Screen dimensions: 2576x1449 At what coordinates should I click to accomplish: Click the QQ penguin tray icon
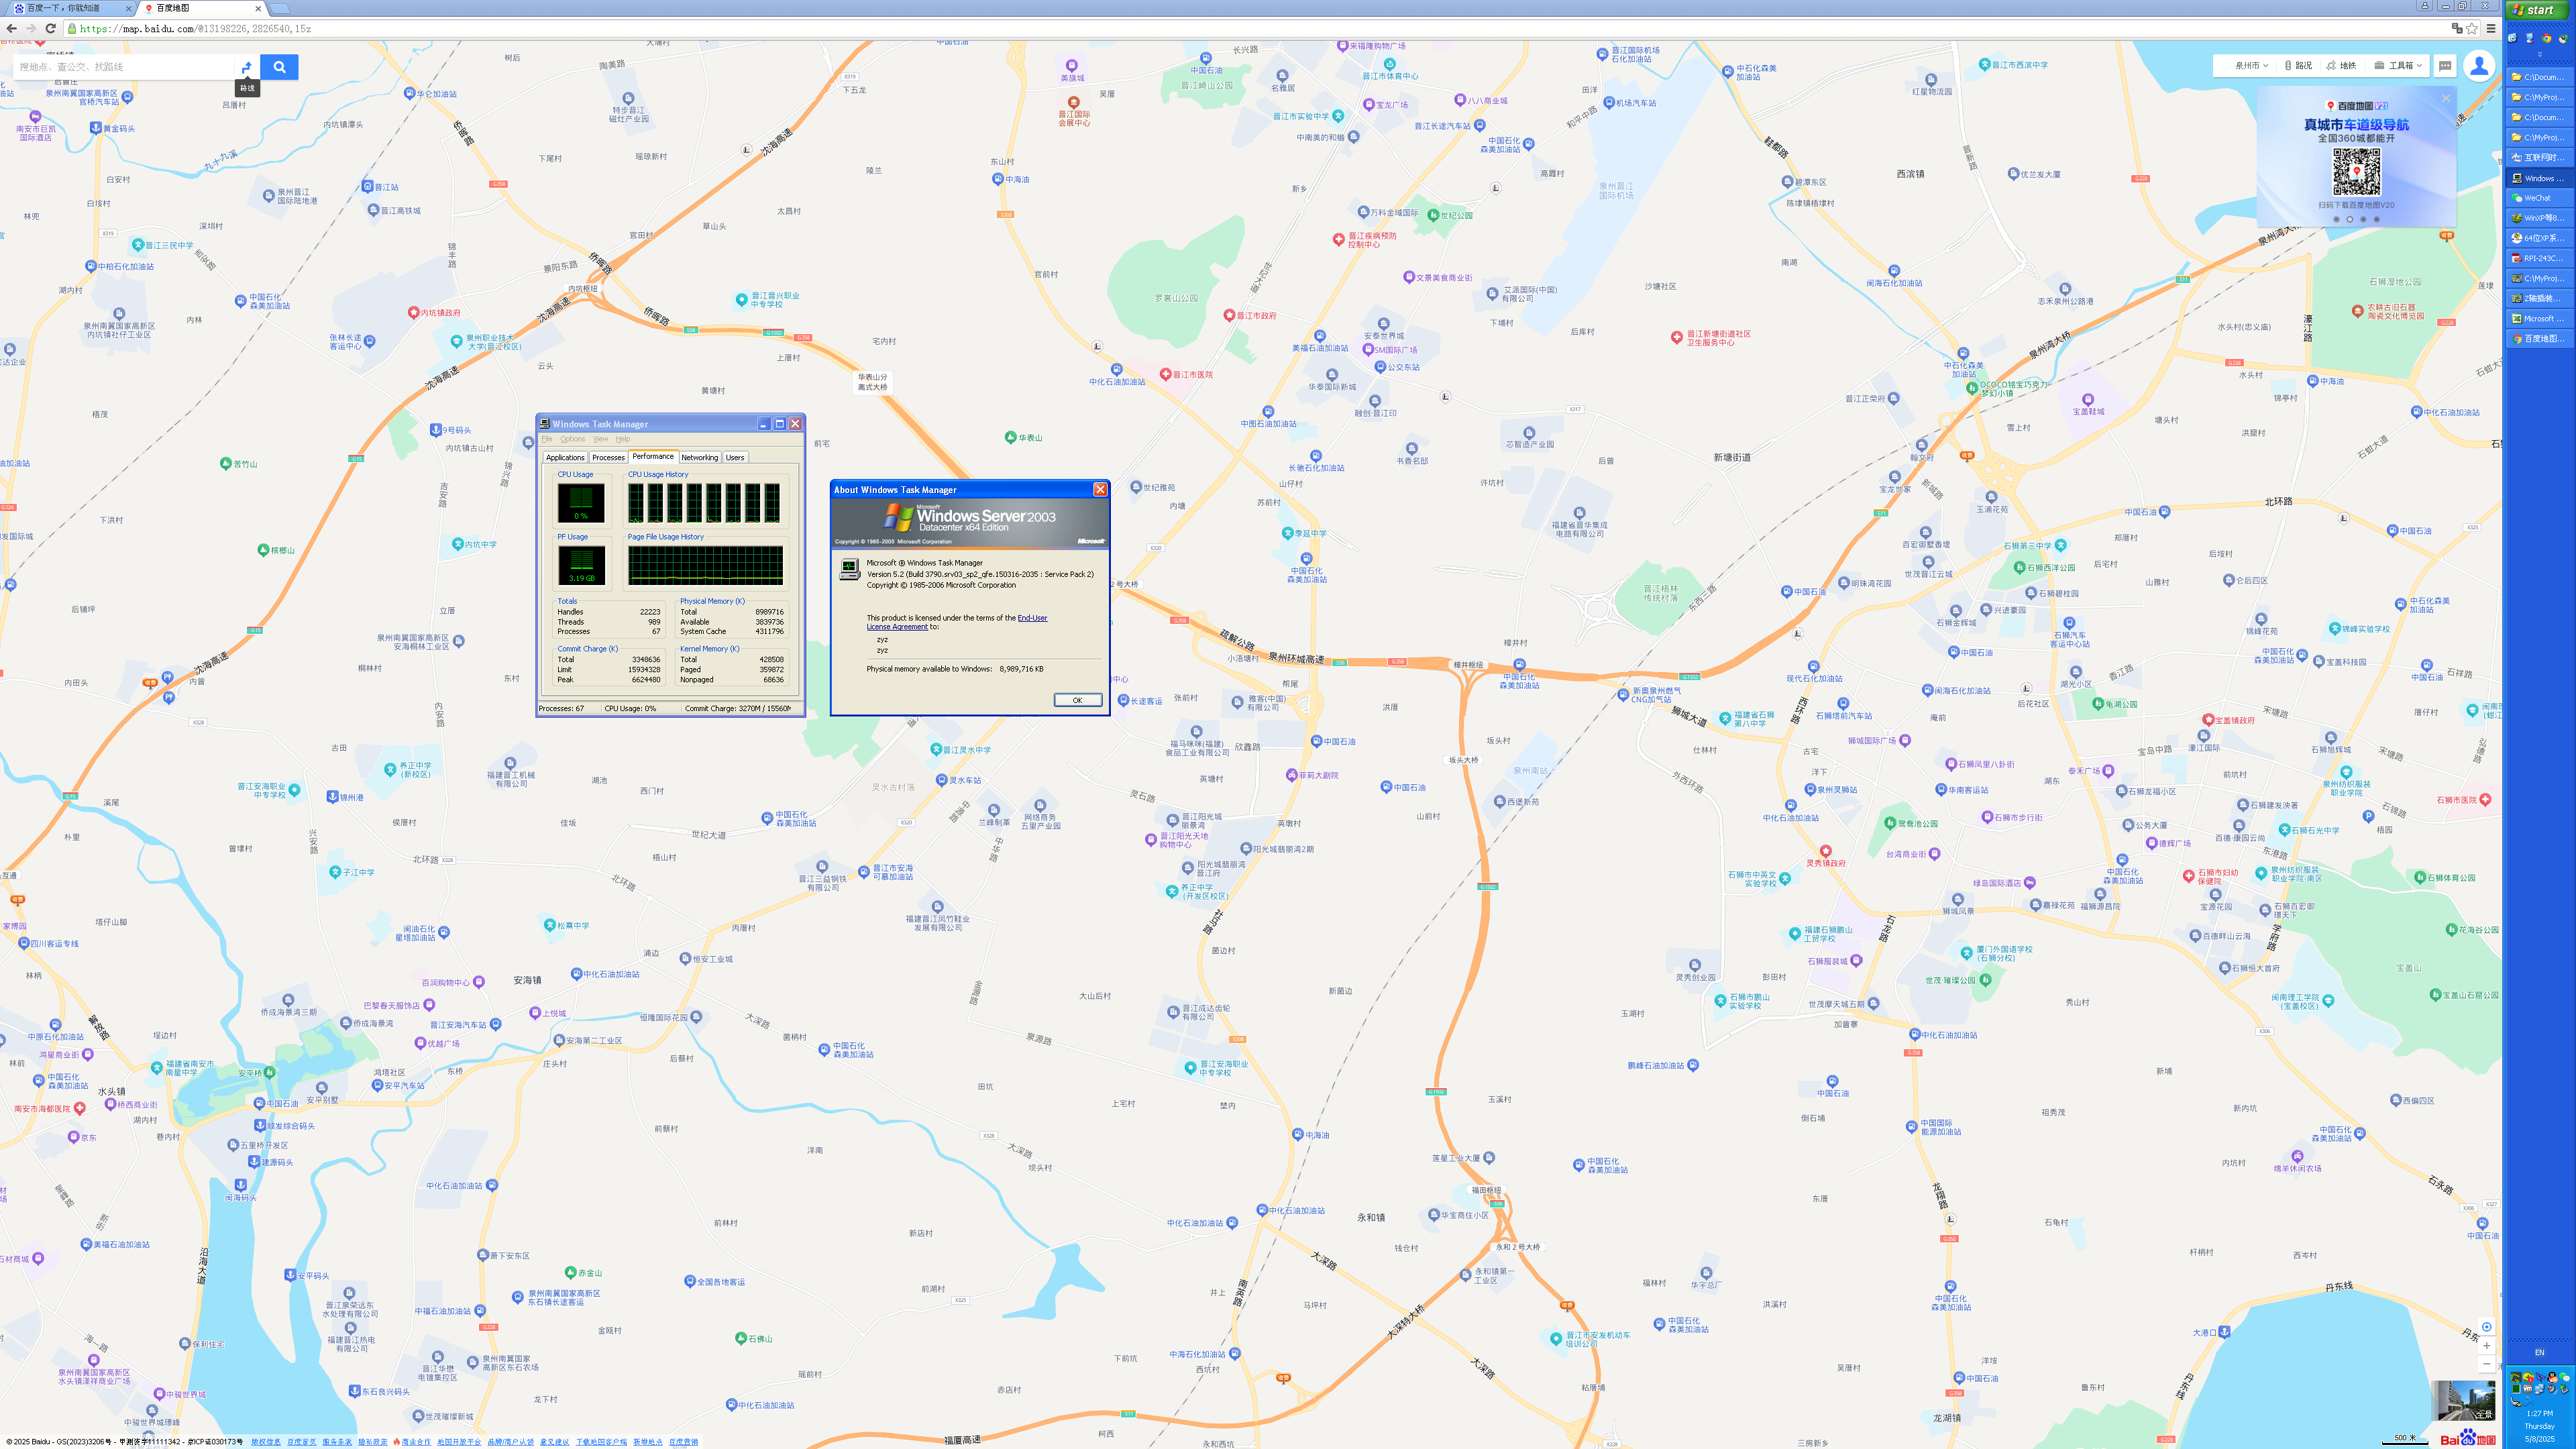pyautogui.click(x=2553, y=1377)
